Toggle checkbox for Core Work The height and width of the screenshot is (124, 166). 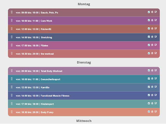pos(149,20)
